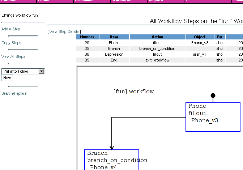Click the Object column header
The height and width of the screenshot is (170, 243).
200,37
